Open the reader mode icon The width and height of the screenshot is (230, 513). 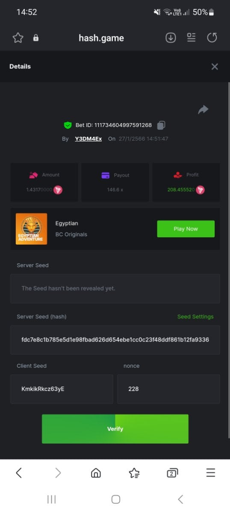pyautogui.click(x=191, y=38)
